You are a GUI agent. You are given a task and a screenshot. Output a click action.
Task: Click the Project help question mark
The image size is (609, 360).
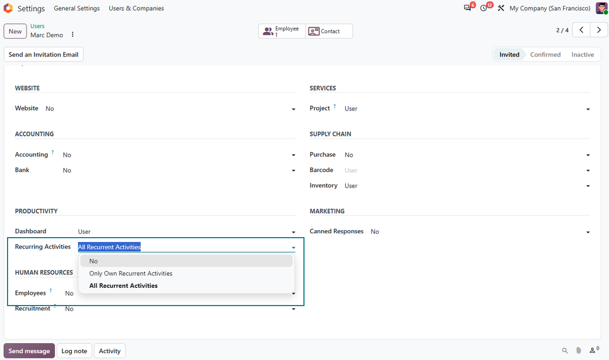(334, 106)
